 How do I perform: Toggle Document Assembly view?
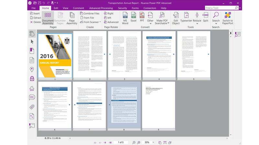[48, 18]
